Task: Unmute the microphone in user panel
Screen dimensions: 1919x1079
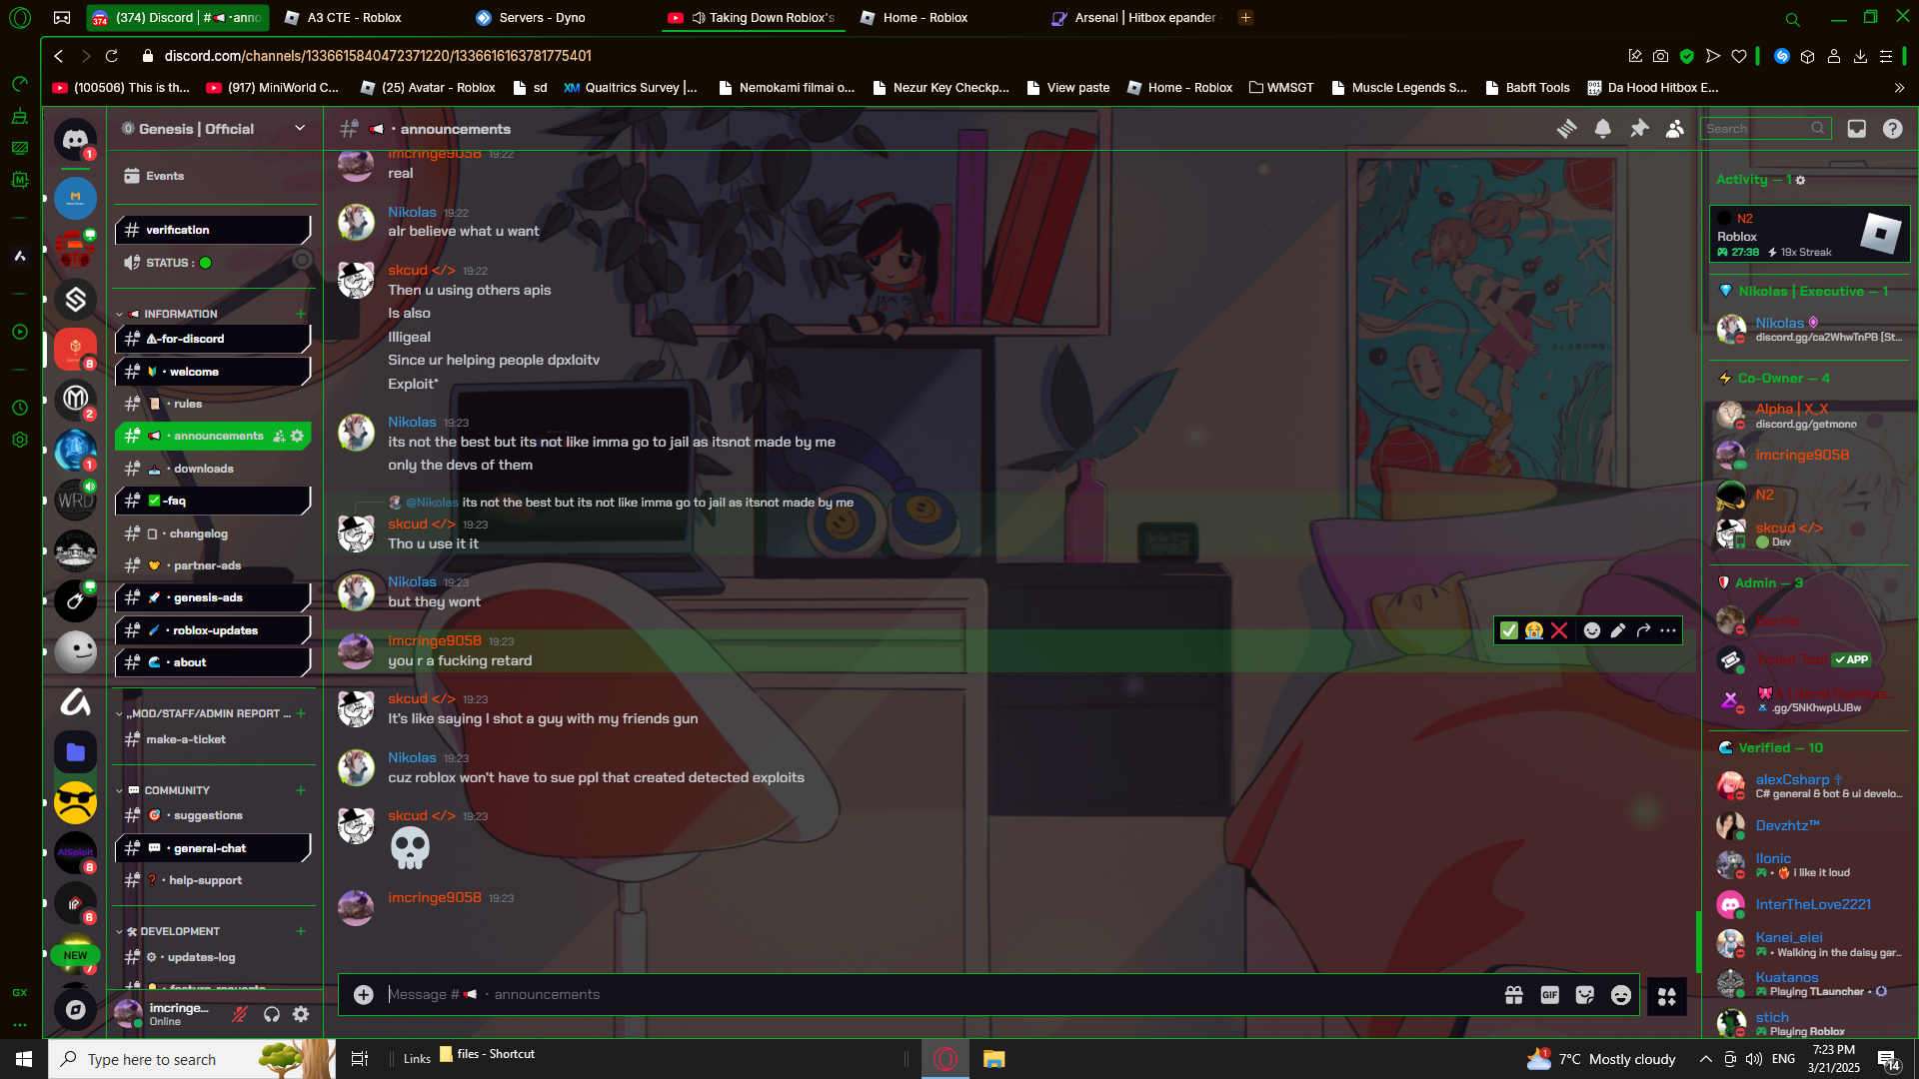Action: point(240,1014)
